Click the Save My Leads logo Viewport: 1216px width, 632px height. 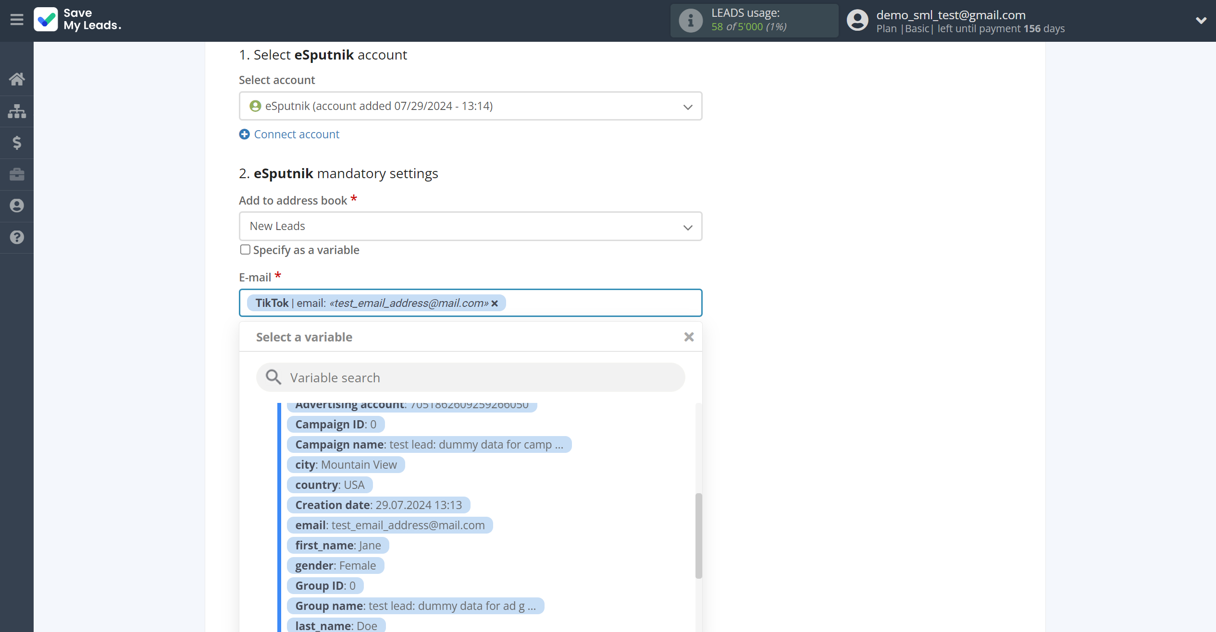click(77, 20)
